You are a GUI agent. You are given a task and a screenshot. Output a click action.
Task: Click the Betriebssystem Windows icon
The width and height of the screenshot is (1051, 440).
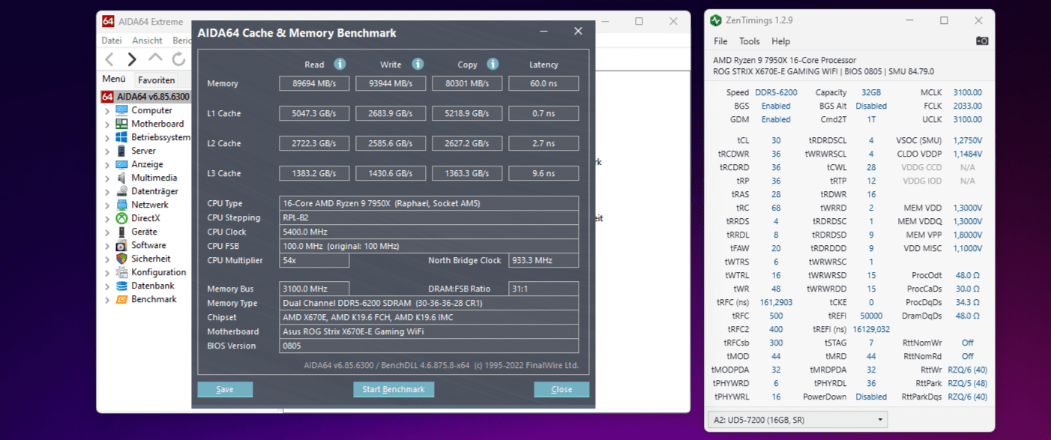click(x=121, y=137)
